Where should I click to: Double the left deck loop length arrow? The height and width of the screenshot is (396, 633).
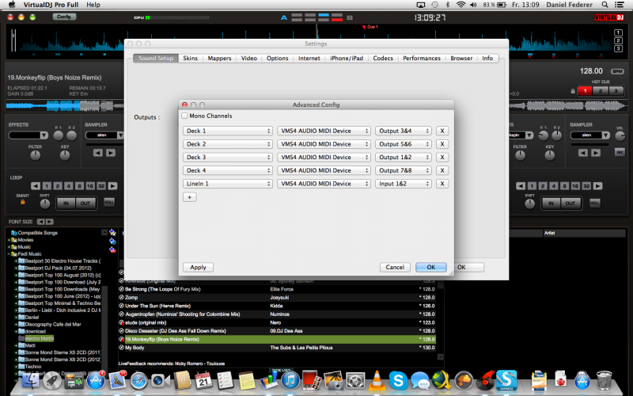pos(112,186)
